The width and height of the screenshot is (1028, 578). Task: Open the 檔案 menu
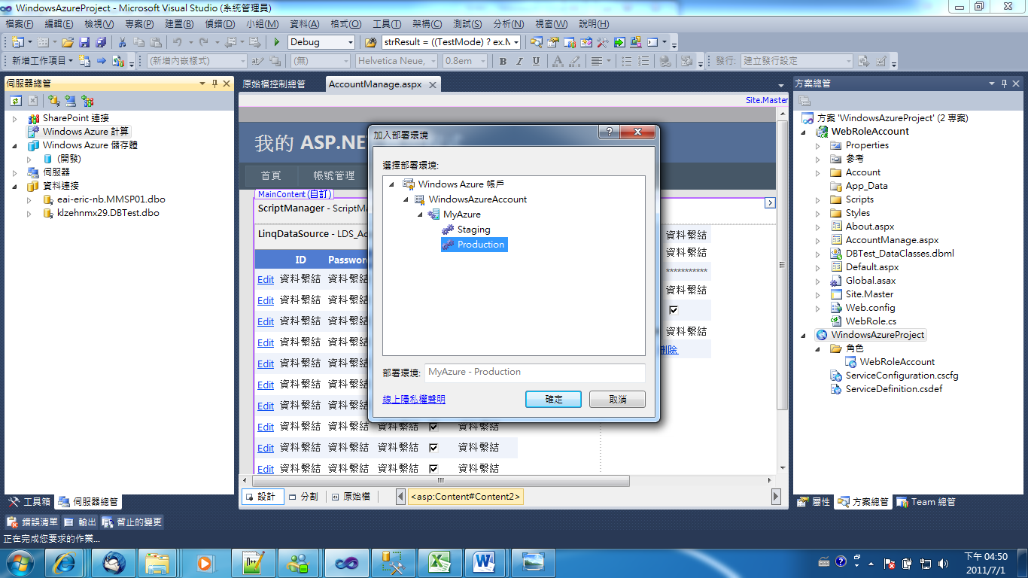coord(20,24)
